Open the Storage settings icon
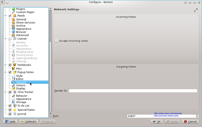 coord(13,102)
